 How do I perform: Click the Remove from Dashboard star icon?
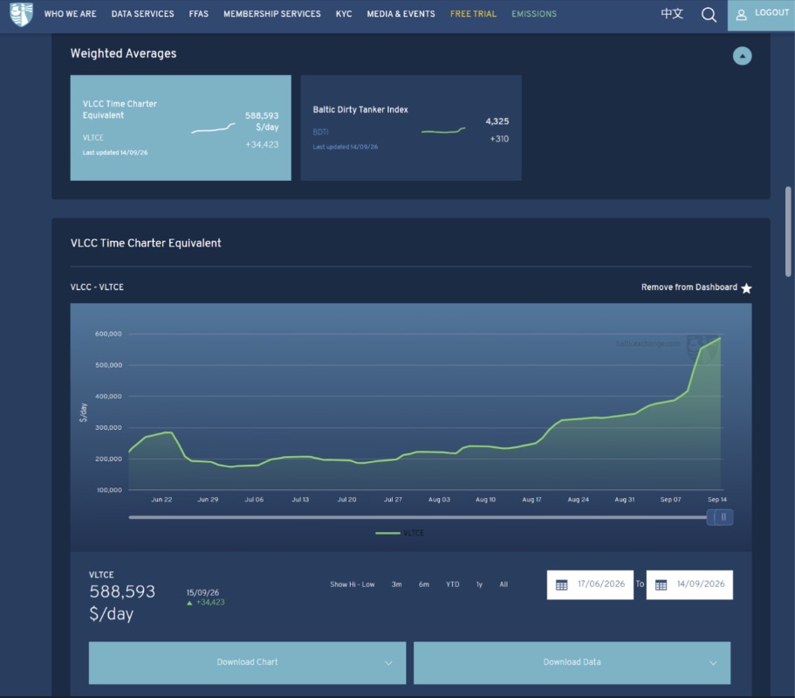(x=746, y=288)
